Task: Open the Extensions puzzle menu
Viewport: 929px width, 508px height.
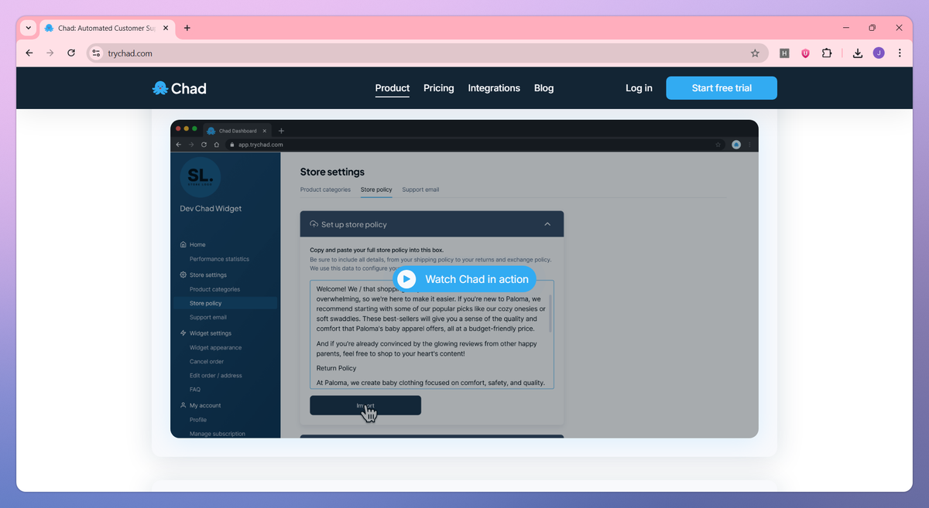Action: [827, 53]
